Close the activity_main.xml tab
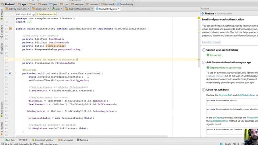 click(28, 9)
